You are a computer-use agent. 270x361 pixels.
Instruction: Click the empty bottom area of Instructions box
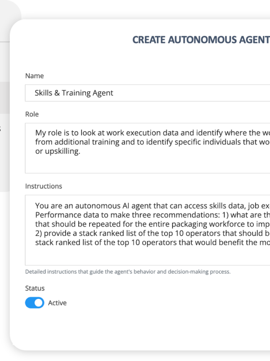[x=148, y=255]
